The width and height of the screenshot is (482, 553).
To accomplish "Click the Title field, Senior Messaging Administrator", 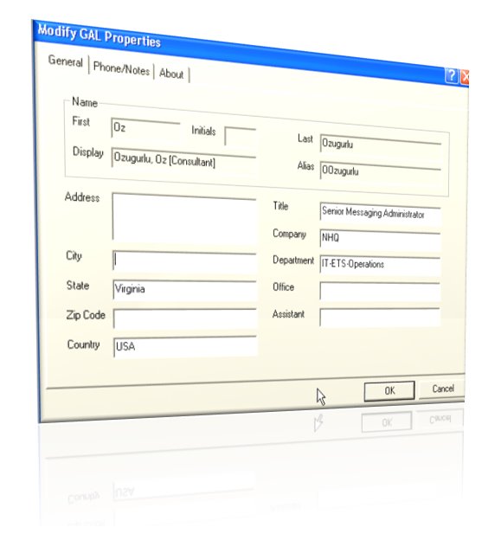I will pyautogui.click(x=380, y=214).
